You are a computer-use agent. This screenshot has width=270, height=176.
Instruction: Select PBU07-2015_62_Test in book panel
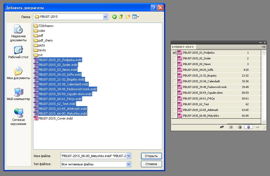[216, 104]
